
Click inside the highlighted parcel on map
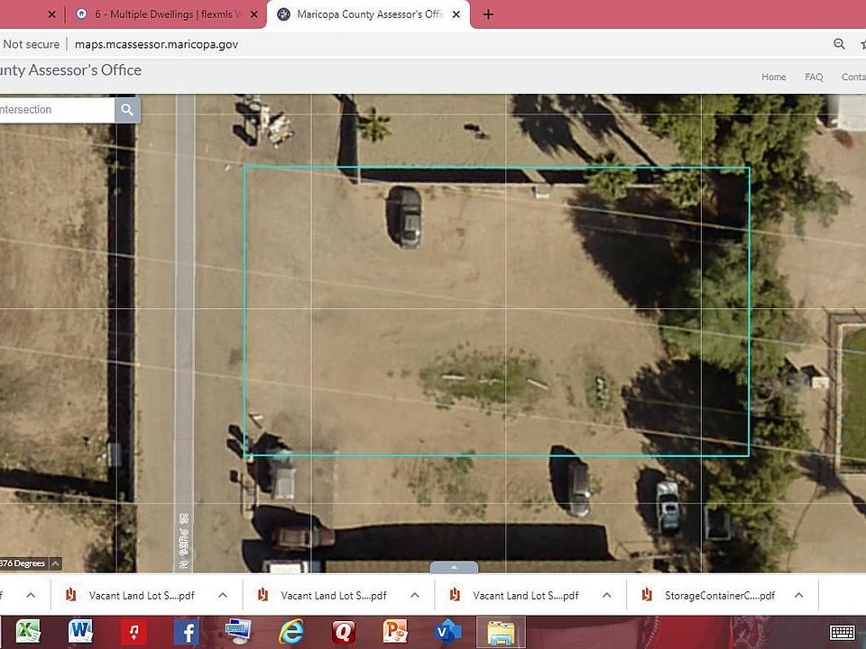[x=496, y=312]
